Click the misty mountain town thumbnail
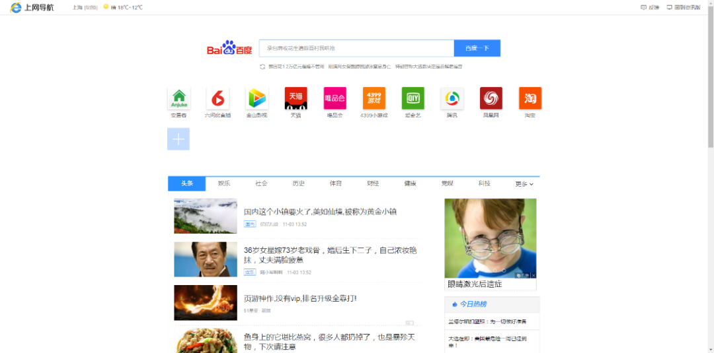Viewport: 714px width, 353px height. (x=206, y=216)
